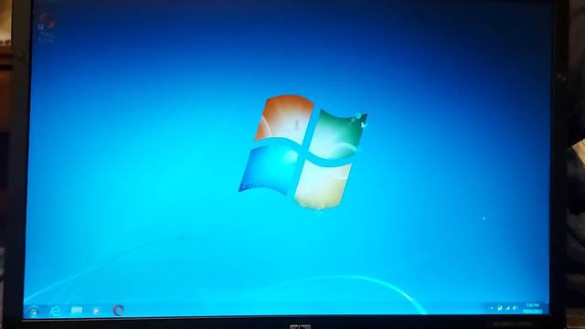Open the volume speaker tray icon
The image size is (585, 329).
pos(516,308)
